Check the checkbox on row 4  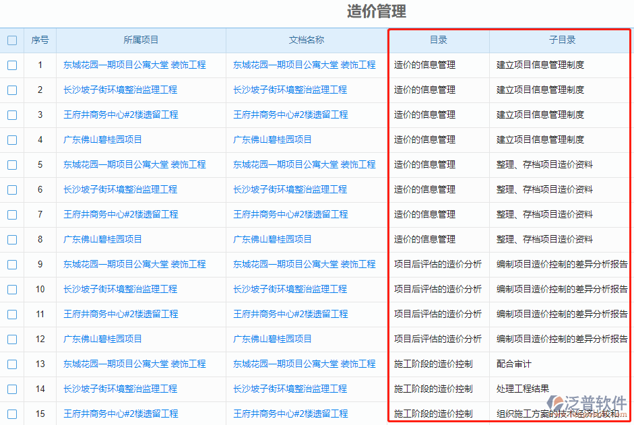(11, 139)
